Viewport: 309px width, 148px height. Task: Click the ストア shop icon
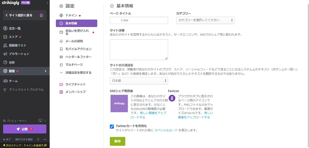coord(5,37)
